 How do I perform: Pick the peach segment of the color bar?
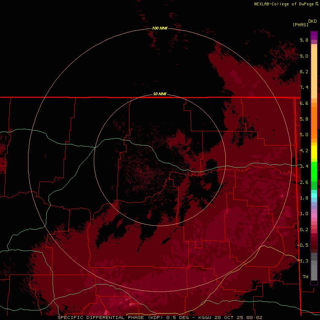click(x=314, y=74)
